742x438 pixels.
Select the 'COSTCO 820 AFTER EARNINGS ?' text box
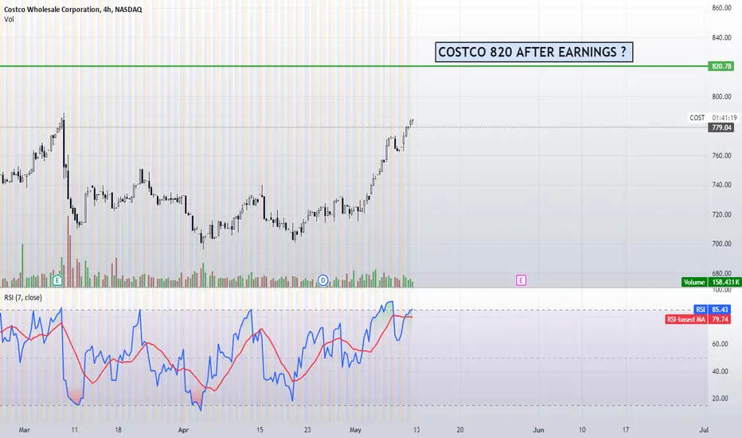[x=533, y=52]
